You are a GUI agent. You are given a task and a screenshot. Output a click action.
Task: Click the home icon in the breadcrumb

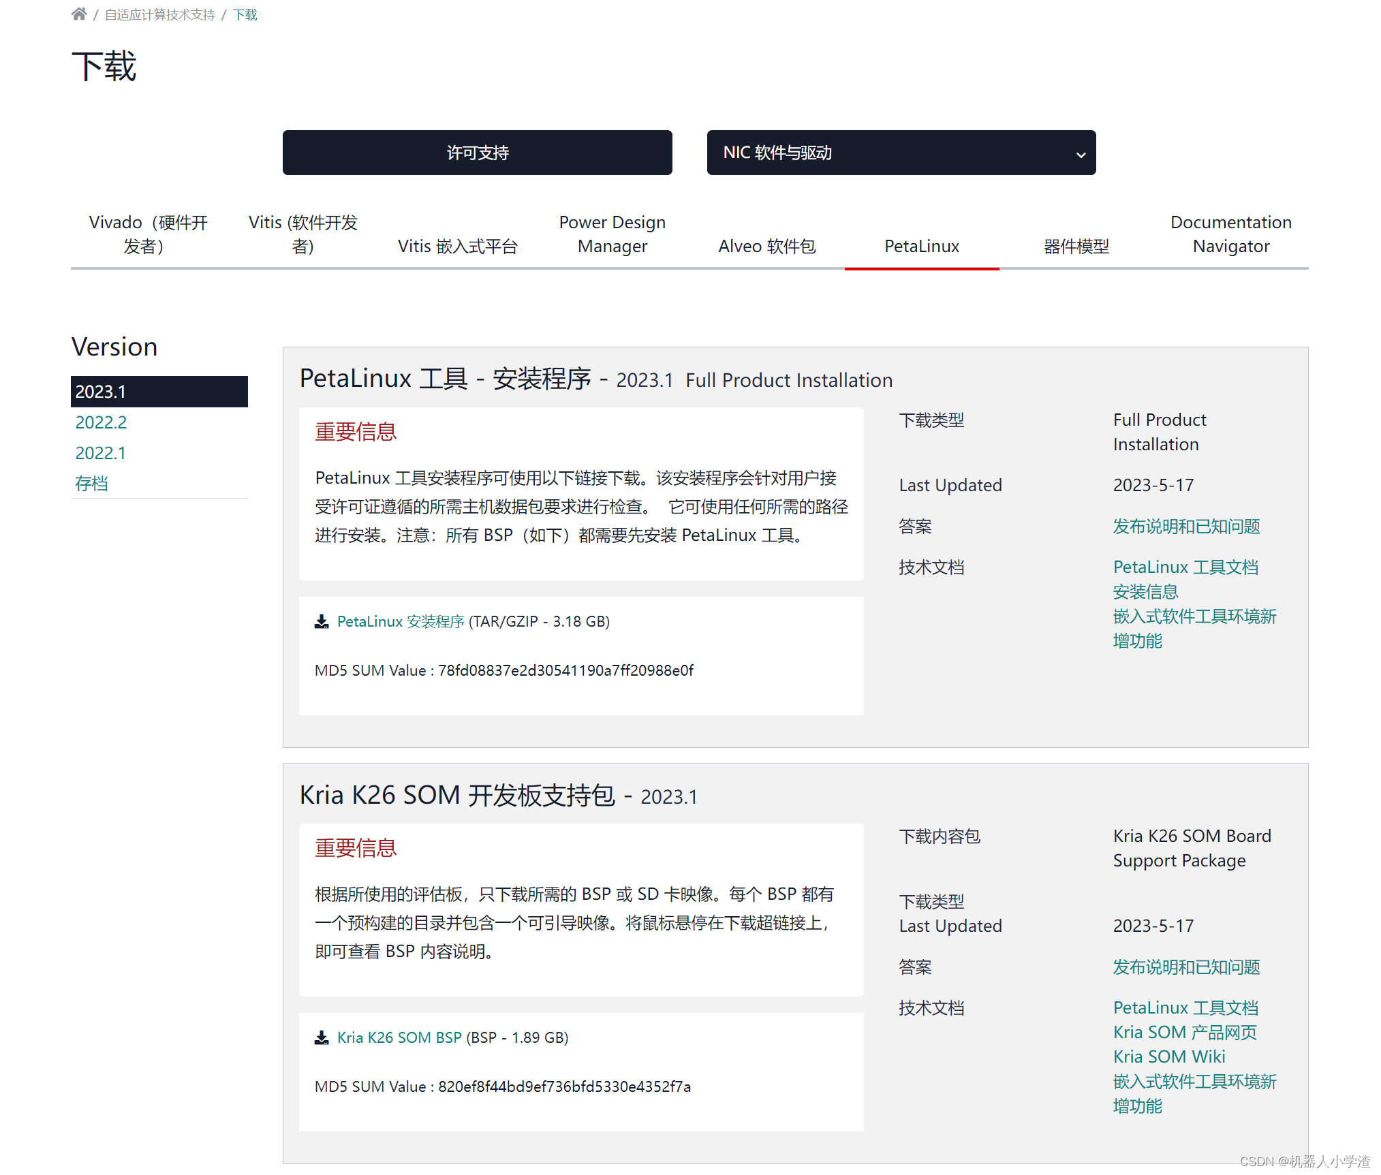[x=79, y=13]
